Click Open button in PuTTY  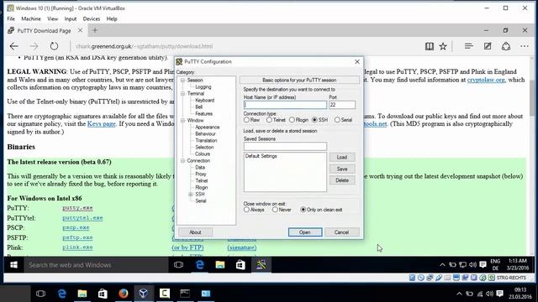coord(305,232)
